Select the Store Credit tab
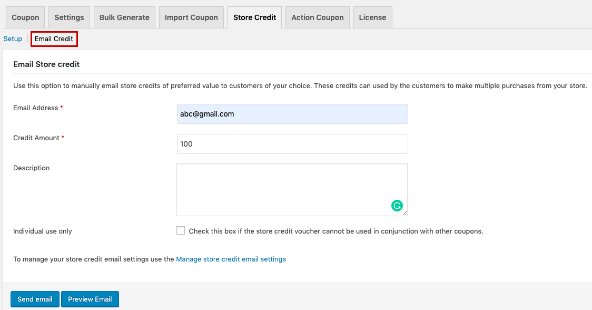The image size is (592, 310). [255, 17]
